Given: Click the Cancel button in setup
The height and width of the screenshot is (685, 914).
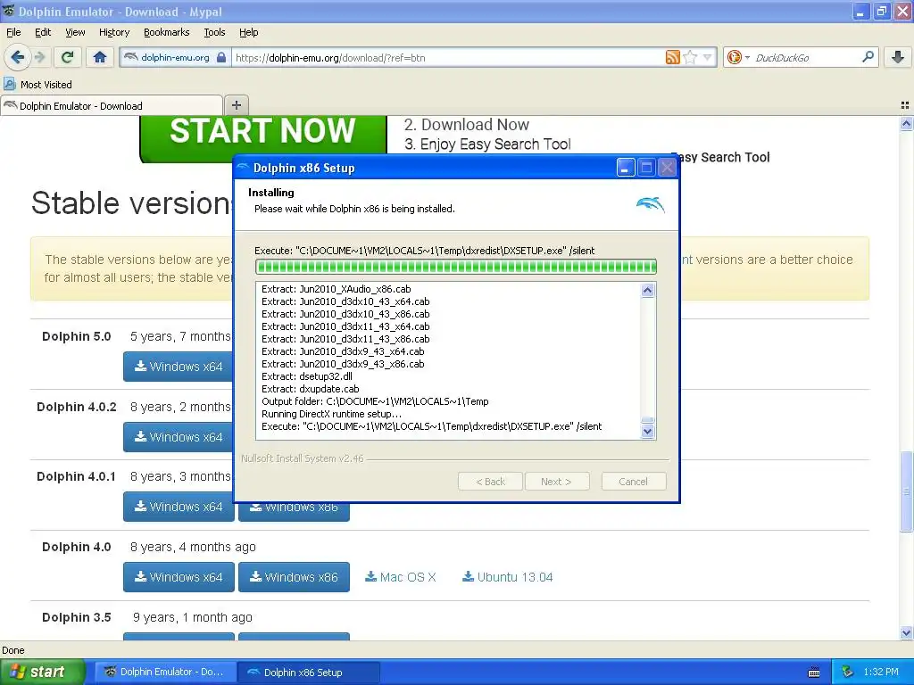Looking at the screenshot, I should 633,482.
